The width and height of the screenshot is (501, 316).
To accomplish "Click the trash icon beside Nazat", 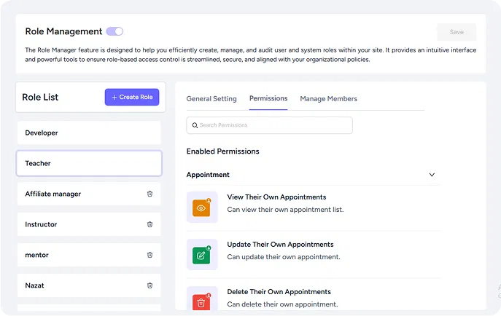I will [x=149, y=285].
